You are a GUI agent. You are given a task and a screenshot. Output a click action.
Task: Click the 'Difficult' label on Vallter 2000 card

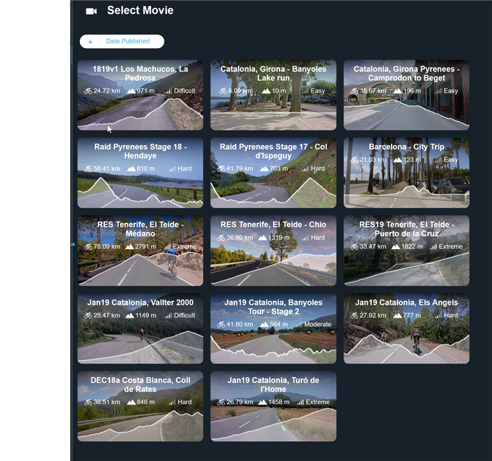(184, 316)
